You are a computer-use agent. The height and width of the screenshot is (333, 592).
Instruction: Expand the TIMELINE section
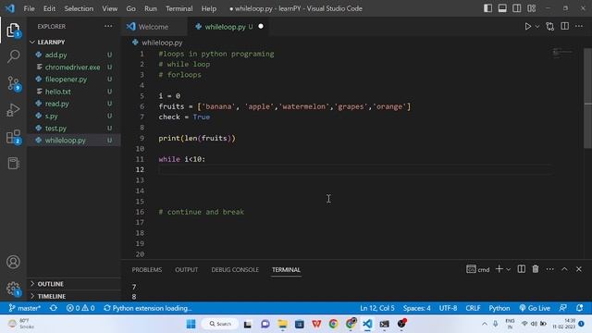point(52,296)
